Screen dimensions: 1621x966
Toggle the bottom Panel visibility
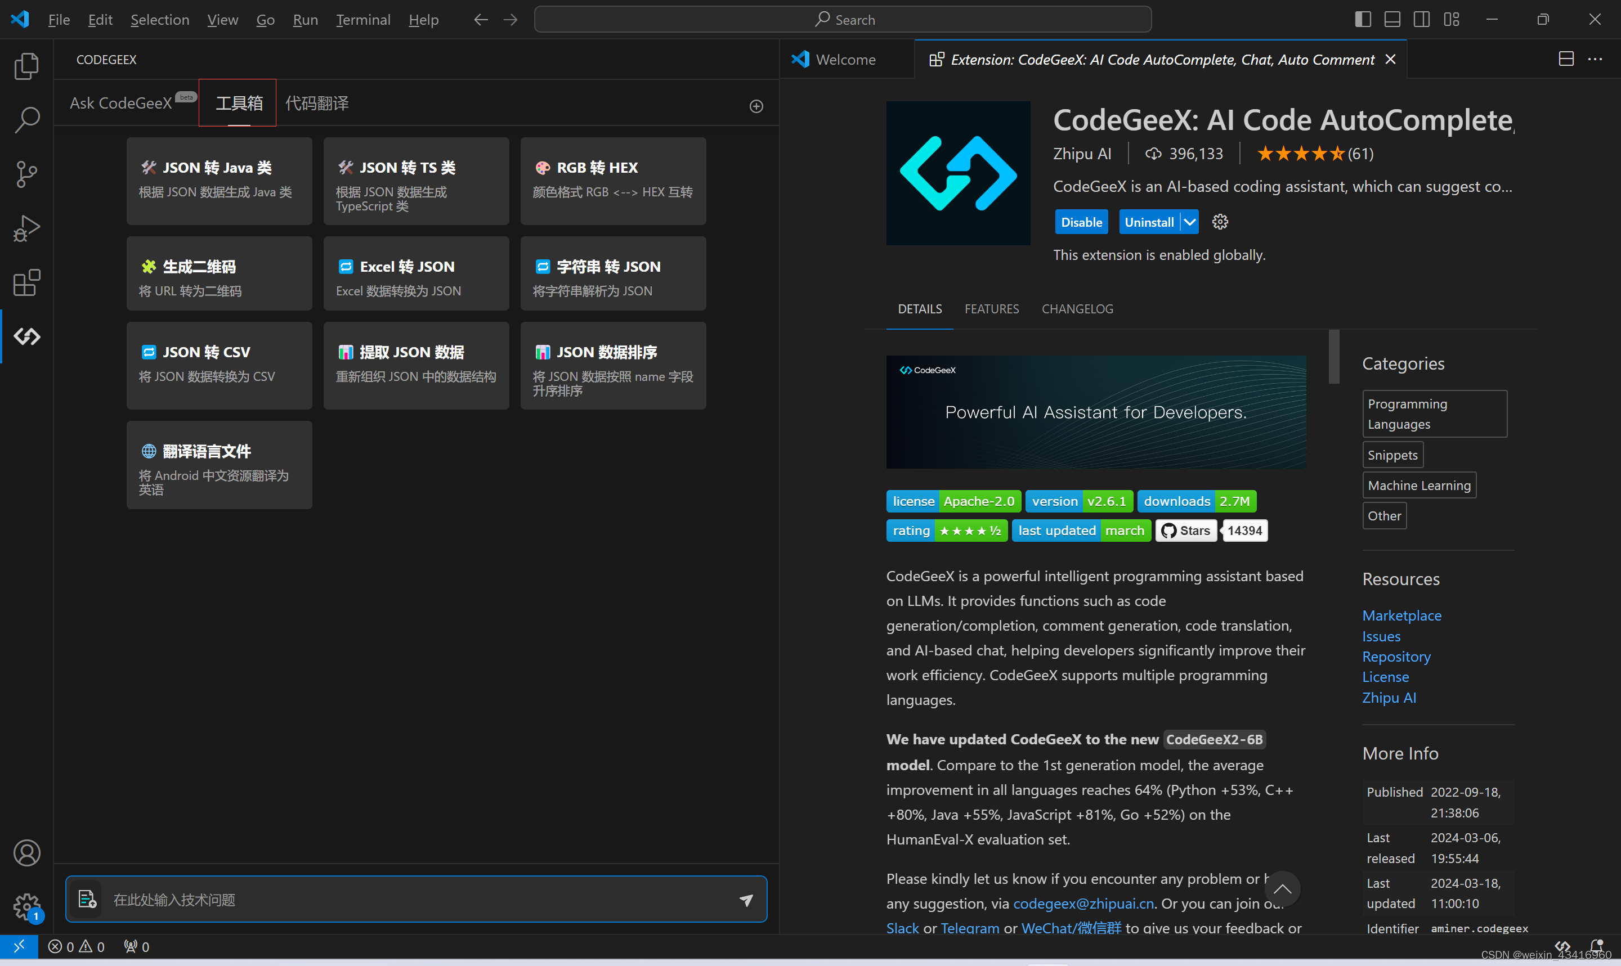1392,20
